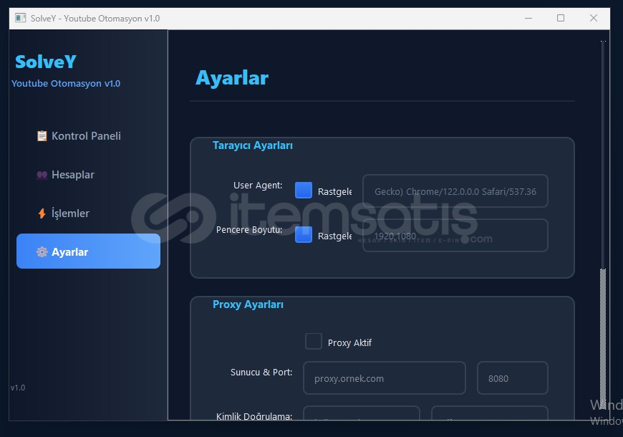Click the Proxy Ayarları group title

coord(248,304)
